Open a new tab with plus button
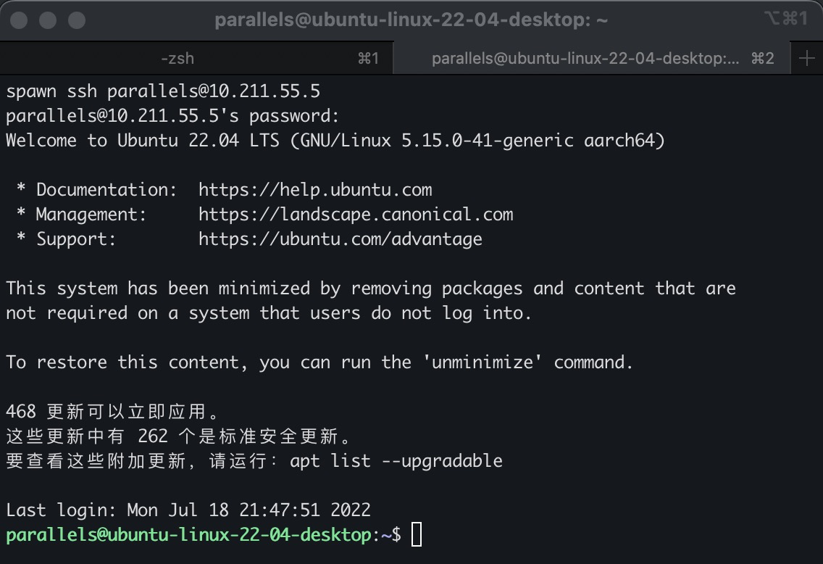 (x=806, y=59)
